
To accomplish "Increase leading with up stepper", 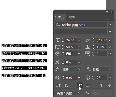I will [93, 39].
